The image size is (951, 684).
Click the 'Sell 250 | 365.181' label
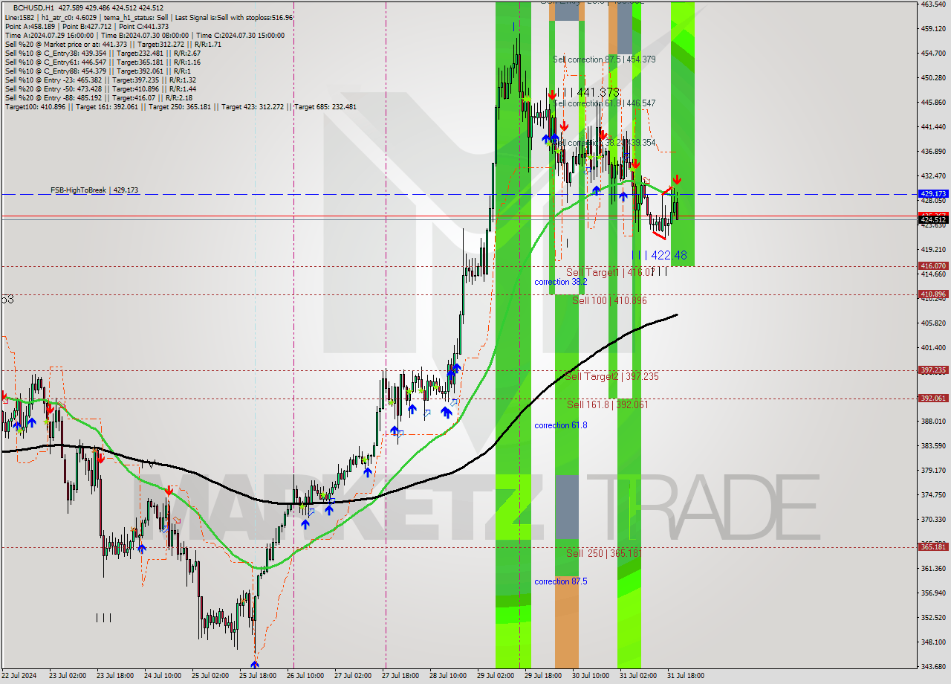(x=604, y=553)
